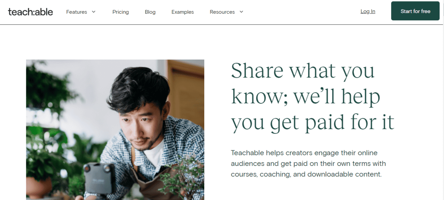Open the Blog link

(x=150, y=12)
